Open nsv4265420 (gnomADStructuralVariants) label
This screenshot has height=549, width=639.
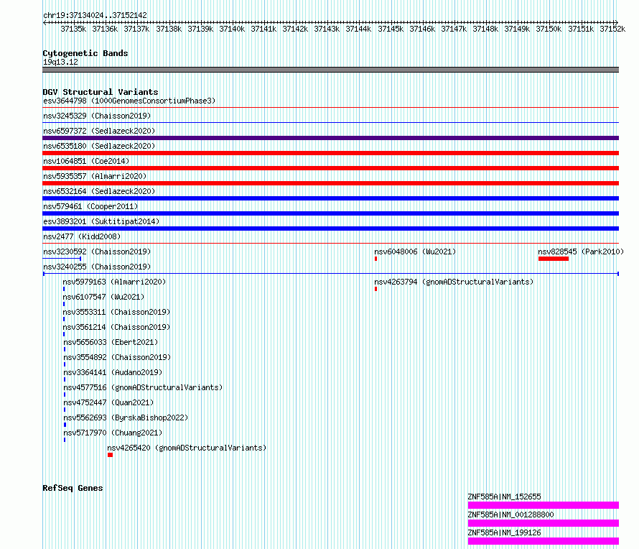pyautogui.click(x=187, y=448)
